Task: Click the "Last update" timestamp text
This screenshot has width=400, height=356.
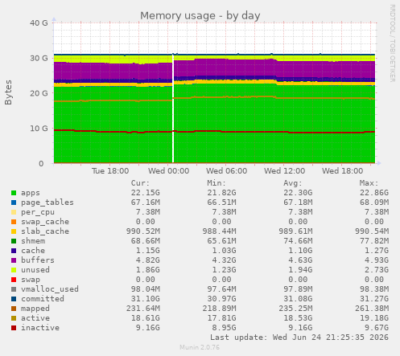Action: 299,338
